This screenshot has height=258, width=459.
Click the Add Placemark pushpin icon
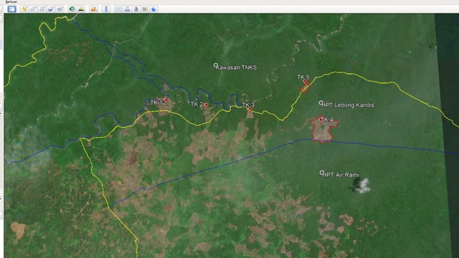point(25,9)
